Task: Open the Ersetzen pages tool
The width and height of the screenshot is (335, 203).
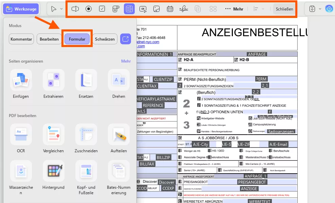Action: click(86, 84)
